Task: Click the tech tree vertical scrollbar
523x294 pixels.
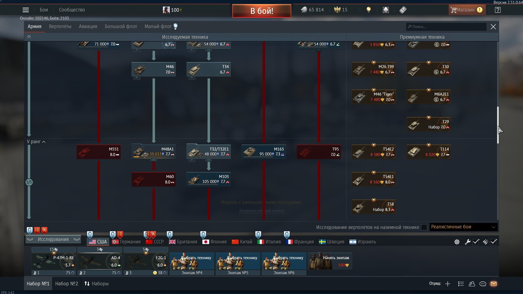Action: [498, 125]
